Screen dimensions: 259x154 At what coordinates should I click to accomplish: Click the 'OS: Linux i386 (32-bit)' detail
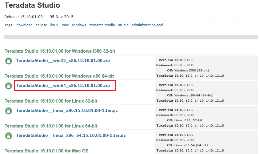pyautogui.click(x=185, y=120)
